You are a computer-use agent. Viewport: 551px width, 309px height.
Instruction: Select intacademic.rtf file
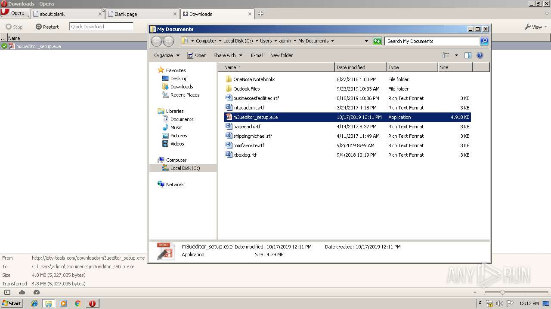248,108
